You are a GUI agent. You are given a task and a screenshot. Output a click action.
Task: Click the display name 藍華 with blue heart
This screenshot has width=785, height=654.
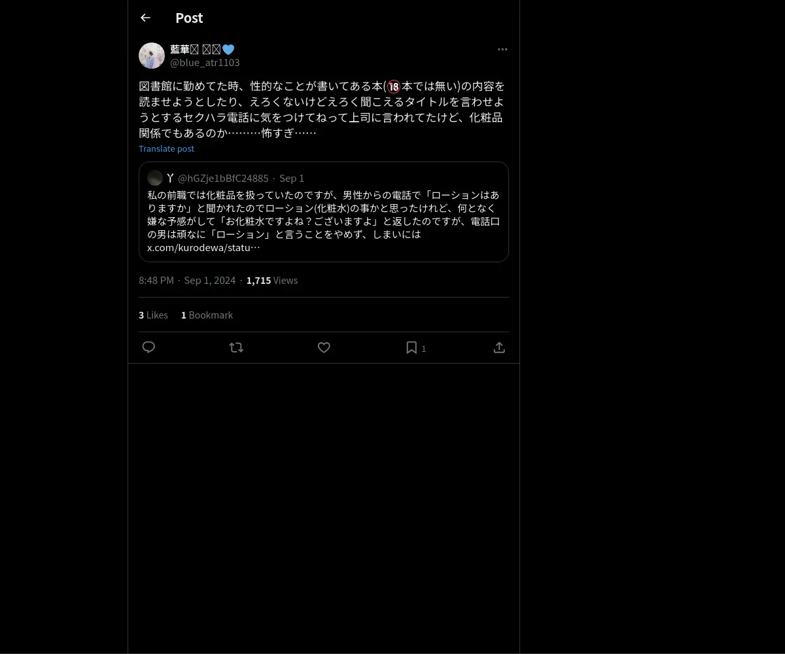[202, 50]
